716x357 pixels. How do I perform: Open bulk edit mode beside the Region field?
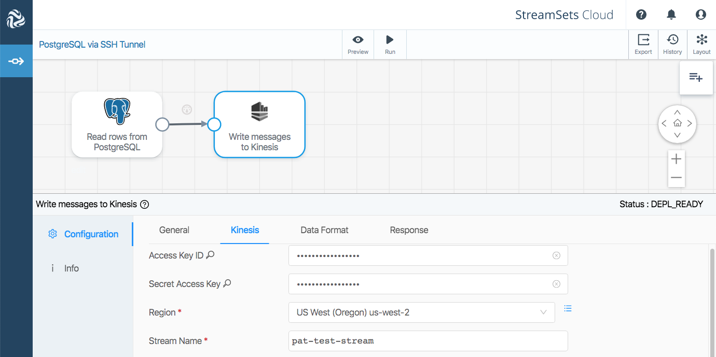pos(568,308)
